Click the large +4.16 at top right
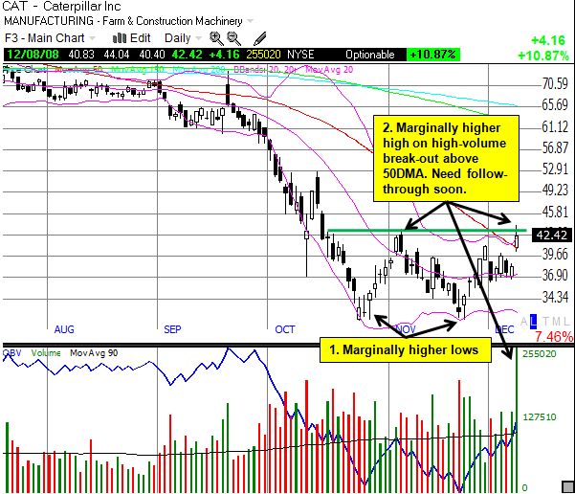This screenshot has height=494, width=575. tap(548, 40)
